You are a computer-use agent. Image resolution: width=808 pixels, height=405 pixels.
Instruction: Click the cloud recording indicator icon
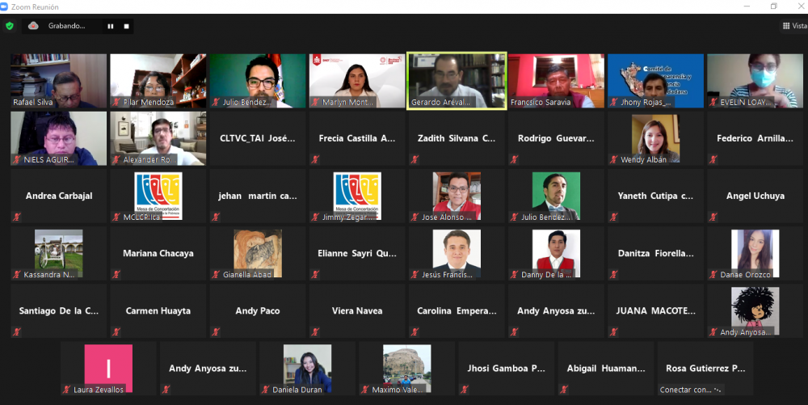33,26
